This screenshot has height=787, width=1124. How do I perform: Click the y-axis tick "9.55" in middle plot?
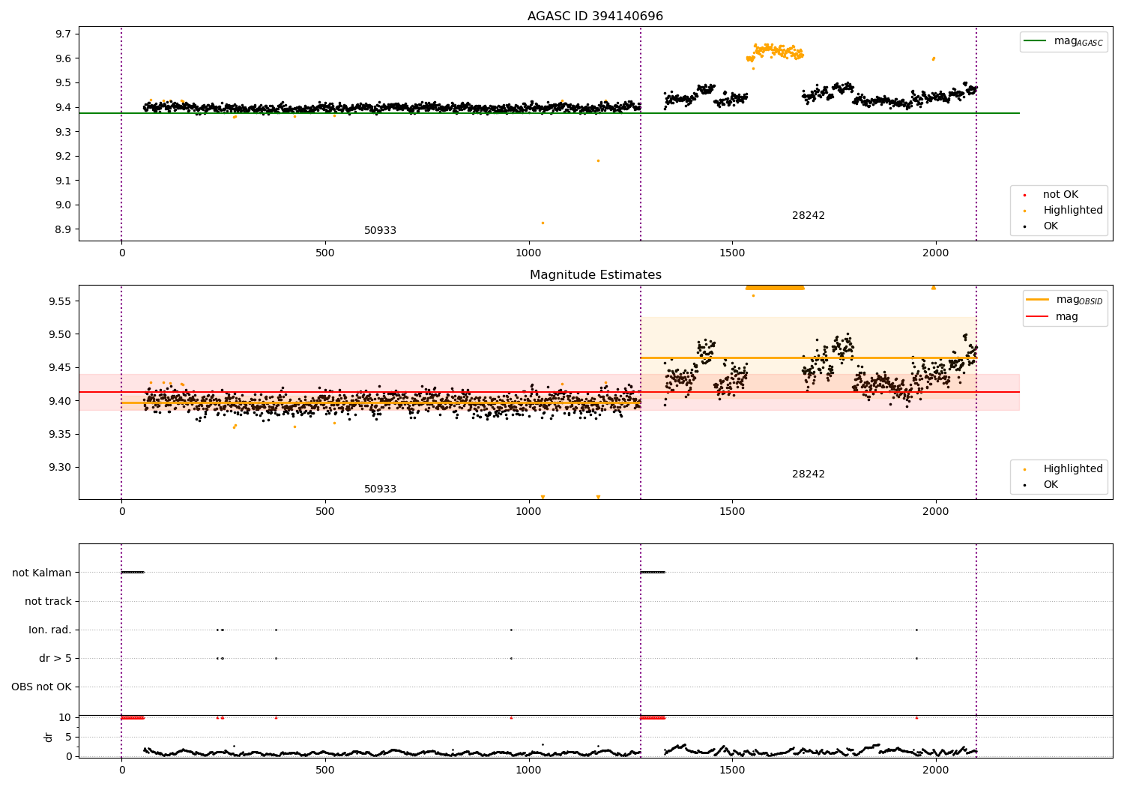click(x=61, y=301)
